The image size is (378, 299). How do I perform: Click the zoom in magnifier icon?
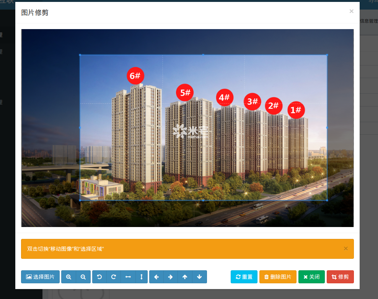[x=68, y=277]
